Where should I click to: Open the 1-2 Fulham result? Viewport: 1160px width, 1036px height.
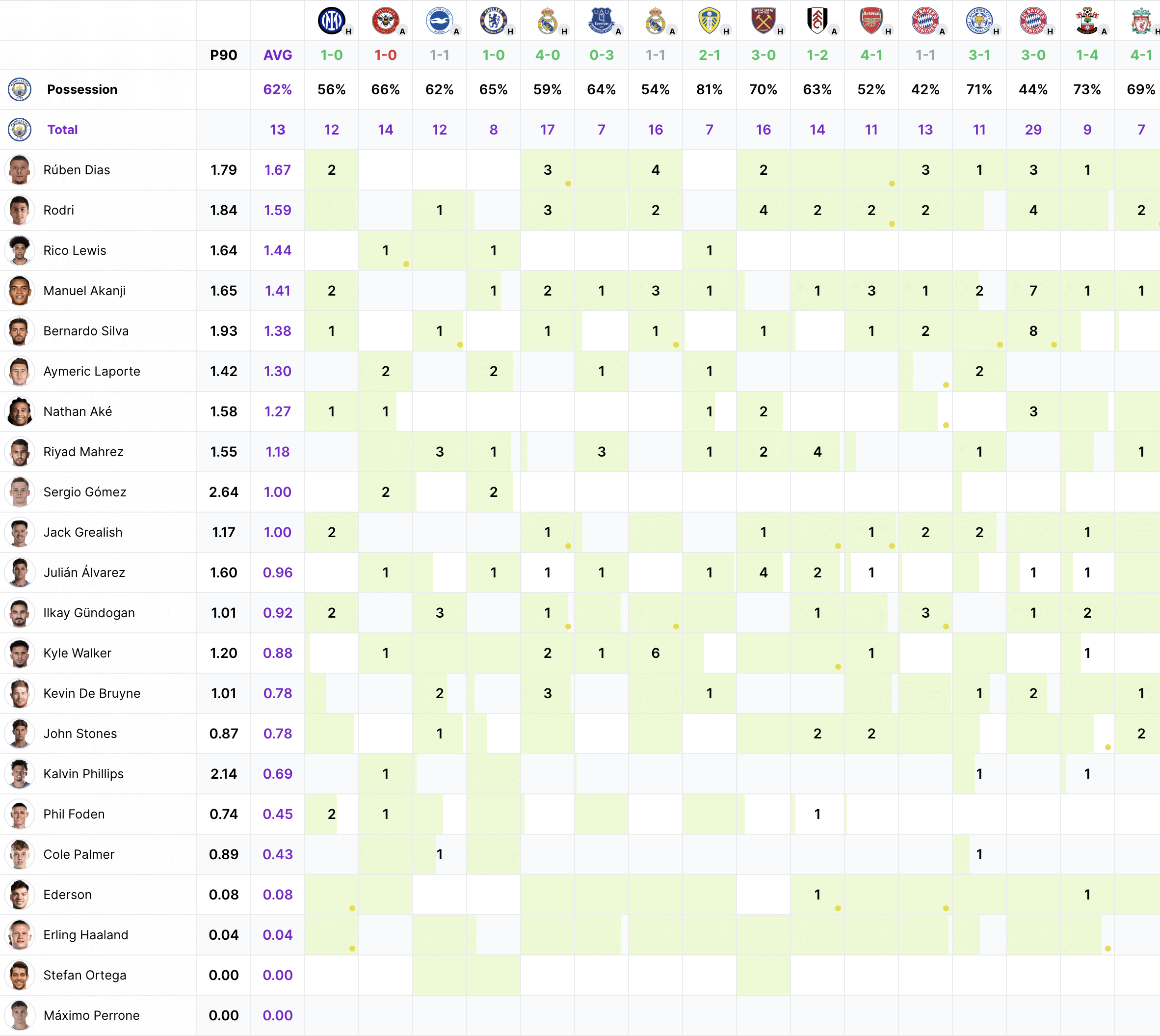pyautogui.click(x=817, y=55)
